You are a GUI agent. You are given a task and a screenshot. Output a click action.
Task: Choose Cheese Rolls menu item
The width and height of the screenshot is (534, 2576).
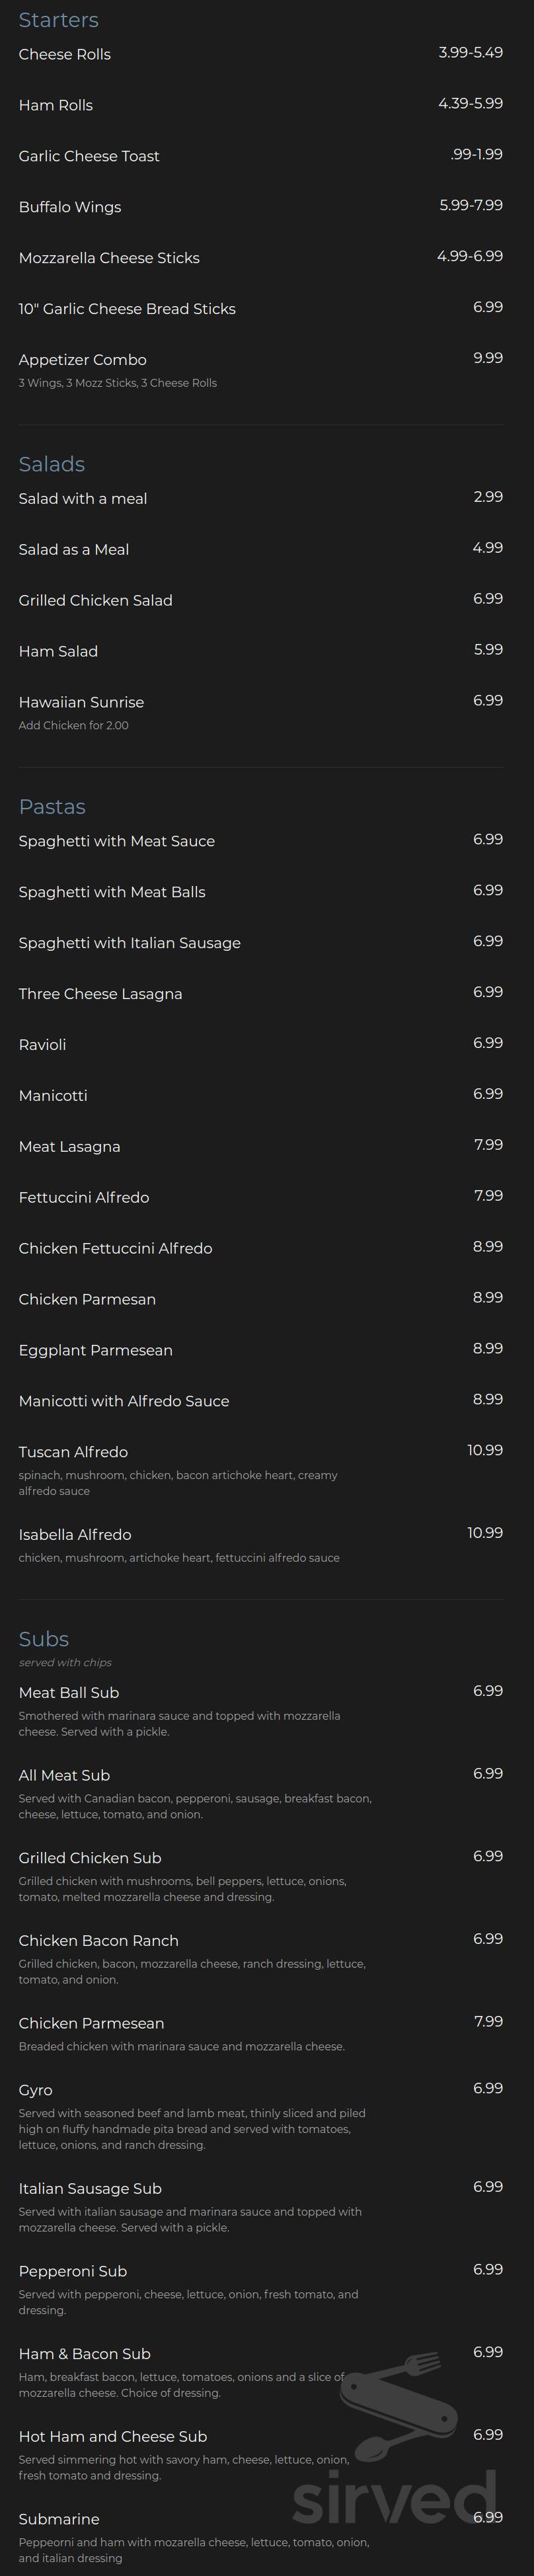[65, 54]
